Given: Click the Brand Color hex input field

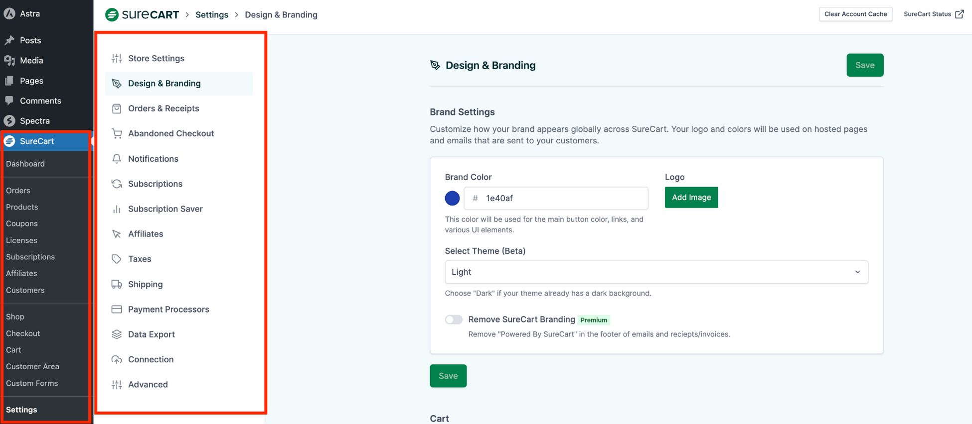Looking at the screenshot, I should (556, 198).
